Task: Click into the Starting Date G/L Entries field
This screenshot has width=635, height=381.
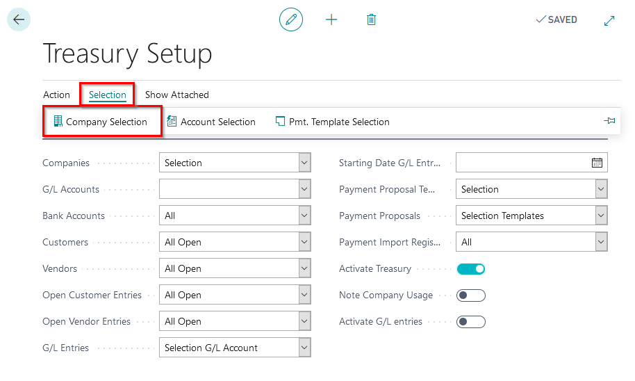Action: pos(521,163)
